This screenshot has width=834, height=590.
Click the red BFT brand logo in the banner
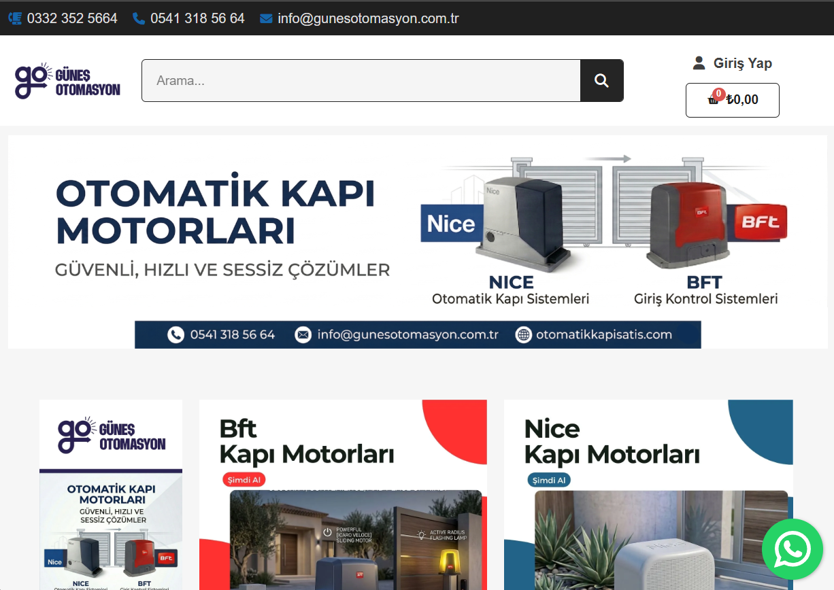pyautogui.click(x=761, y=222)
